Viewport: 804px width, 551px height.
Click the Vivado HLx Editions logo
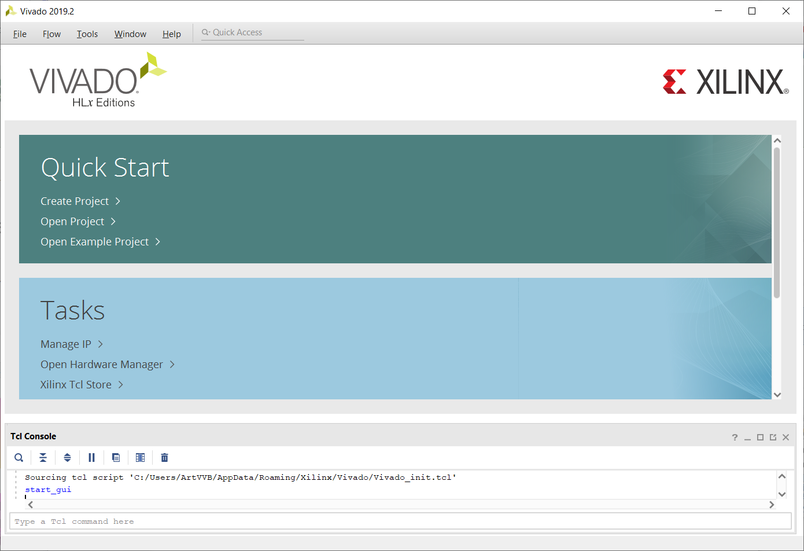[98, 80]
